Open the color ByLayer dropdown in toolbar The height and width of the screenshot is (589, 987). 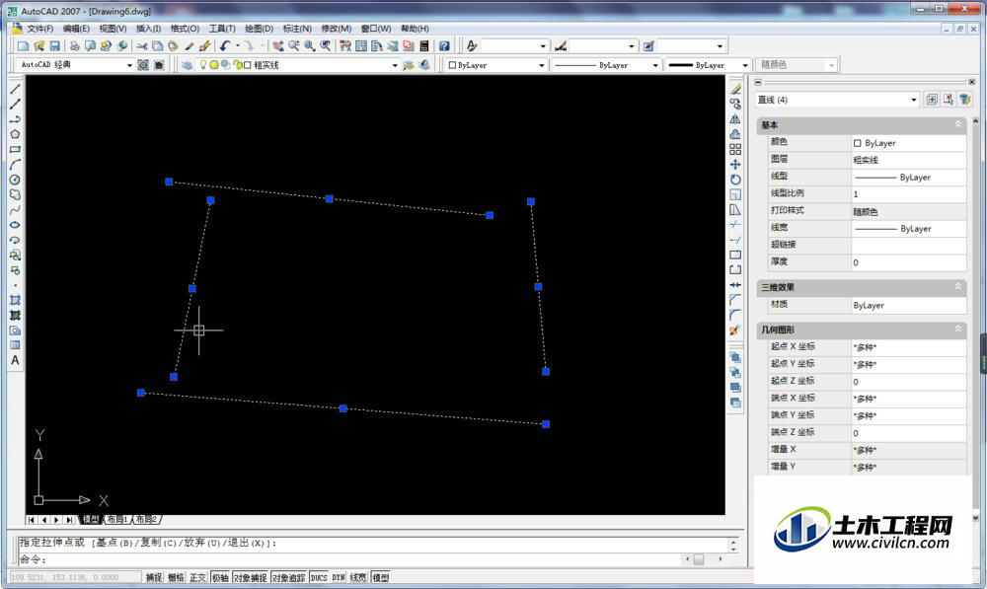(541, 65)
